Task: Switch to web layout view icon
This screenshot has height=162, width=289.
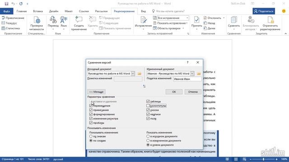Action: 244,159
